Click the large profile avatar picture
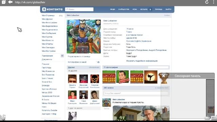The image size is (217, 122). [84, 36]
